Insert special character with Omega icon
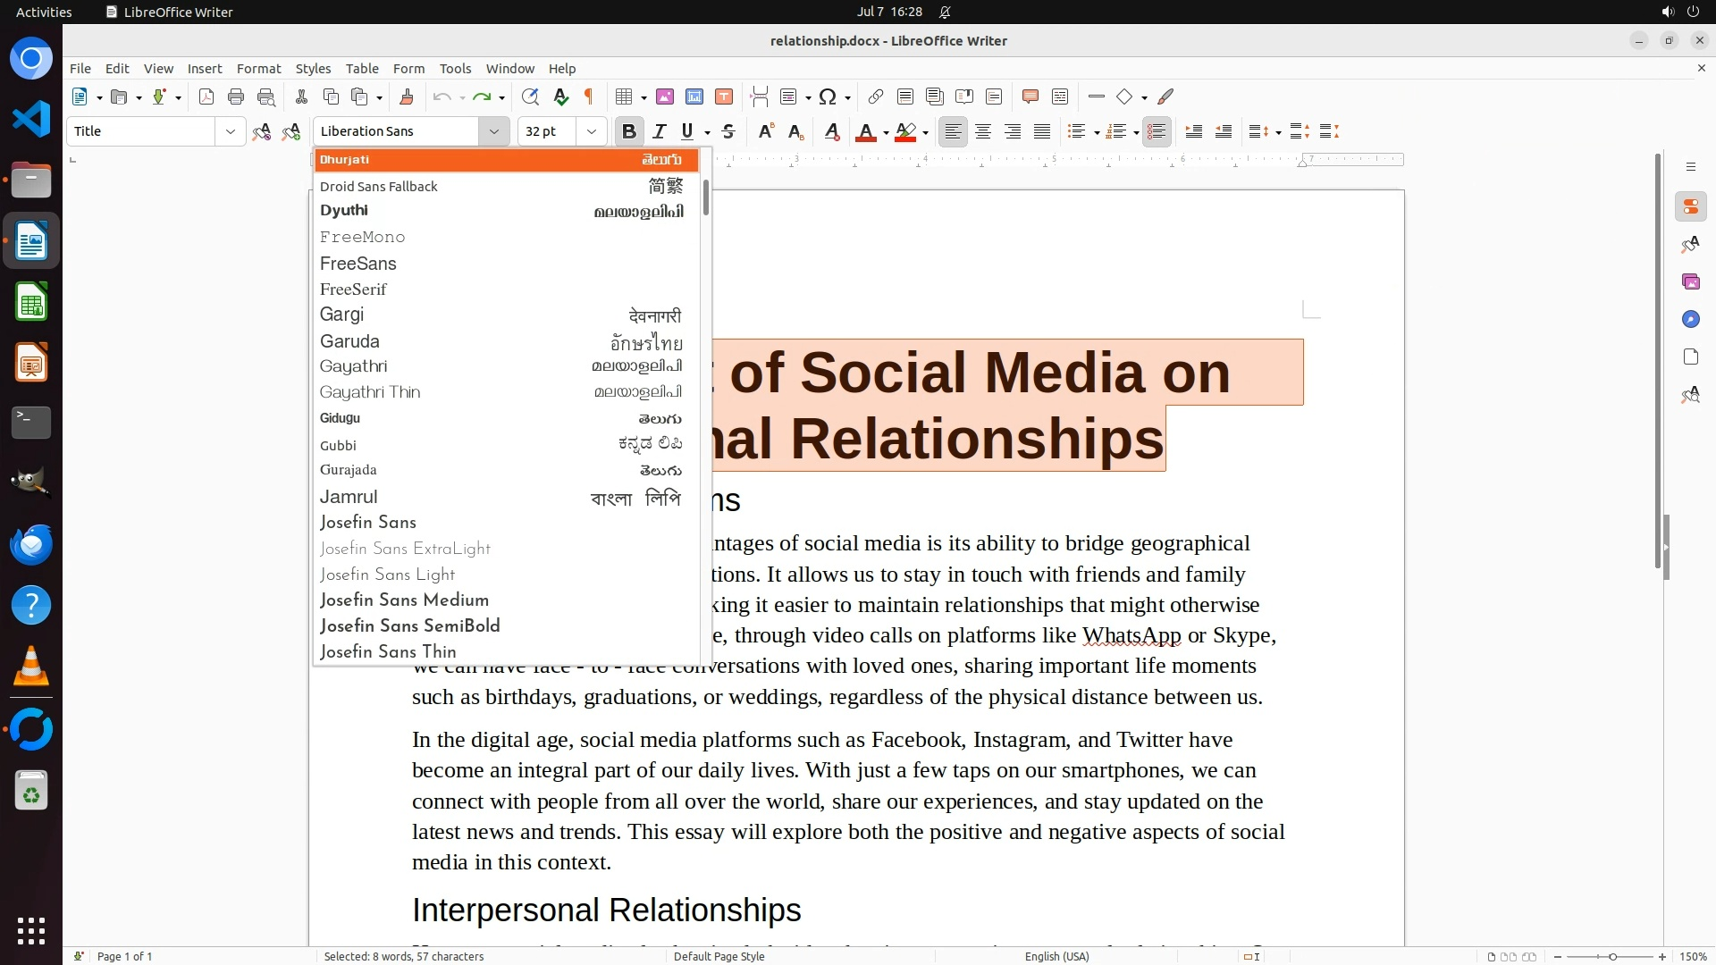 tap(828, 96)
